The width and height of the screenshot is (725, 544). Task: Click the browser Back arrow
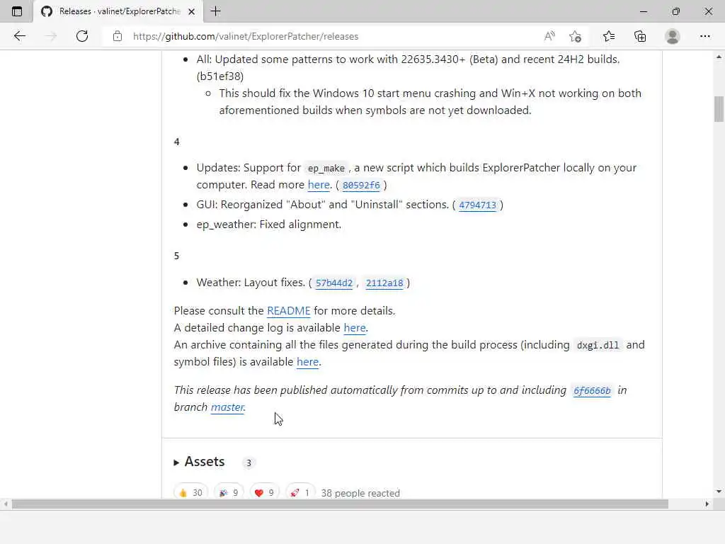(19, 36)
